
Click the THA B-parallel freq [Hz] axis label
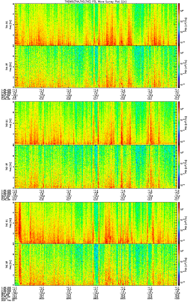coord(10,67)
